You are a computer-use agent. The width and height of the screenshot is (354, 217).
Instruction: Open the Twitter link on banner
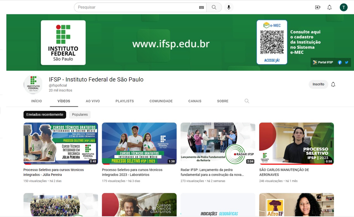coord(347,62)
